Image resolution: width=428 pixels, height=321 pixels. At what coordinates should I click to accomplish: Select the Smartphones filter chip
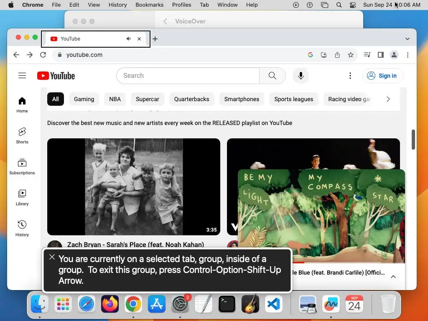(242, 99)
